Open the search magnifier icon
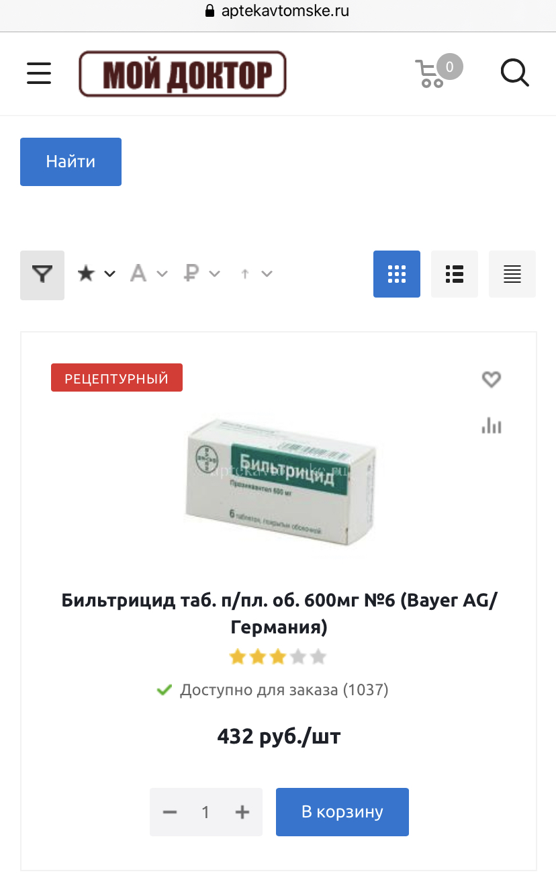 515,73
